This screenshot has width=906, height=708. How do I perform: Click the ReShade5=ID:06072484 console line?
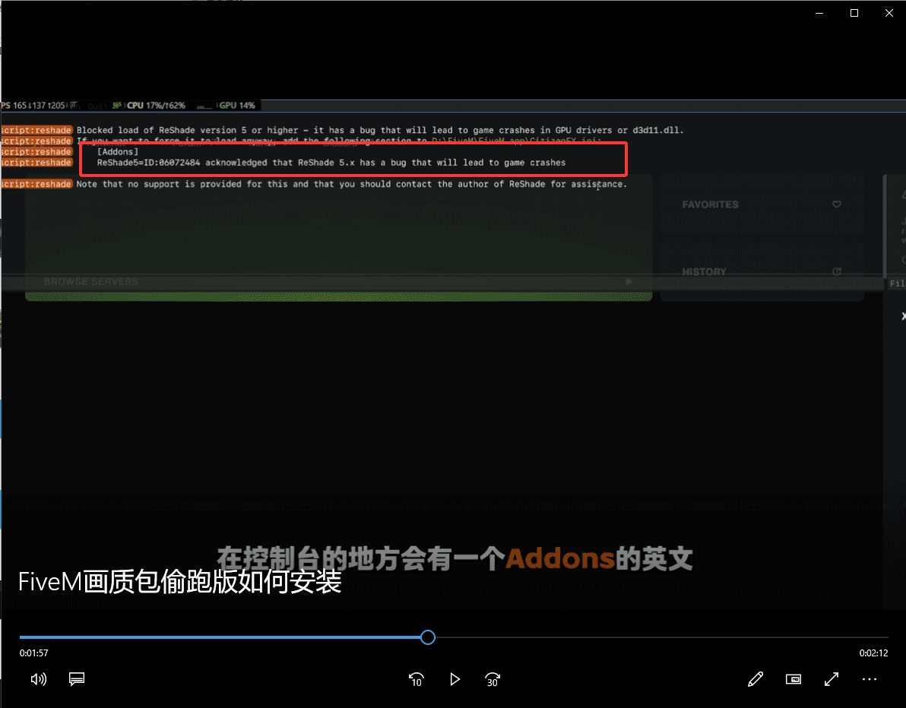331,163
